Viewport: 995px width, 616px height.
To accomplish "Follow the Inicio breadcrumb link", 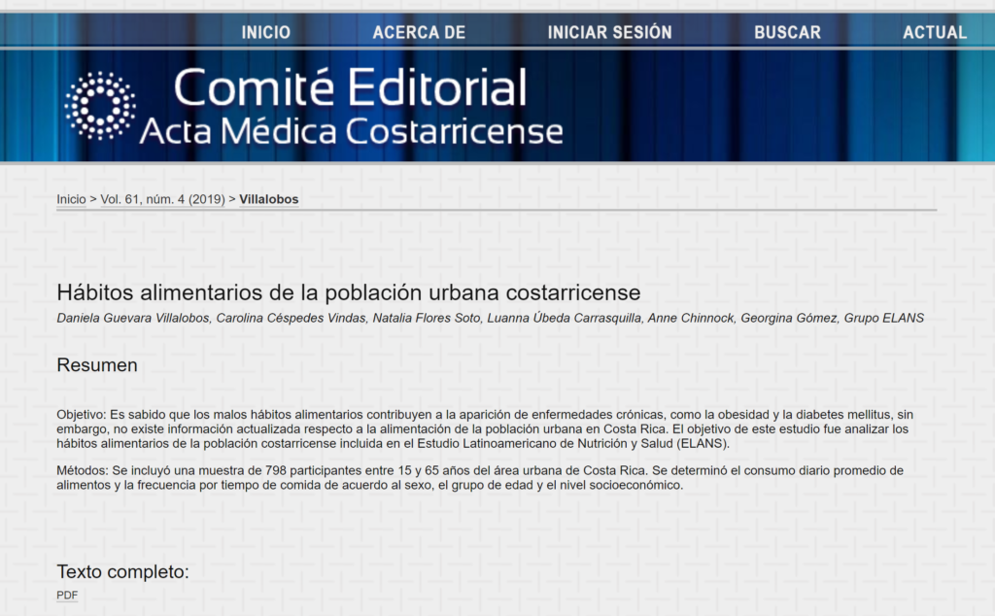I will tap(71, 199).
